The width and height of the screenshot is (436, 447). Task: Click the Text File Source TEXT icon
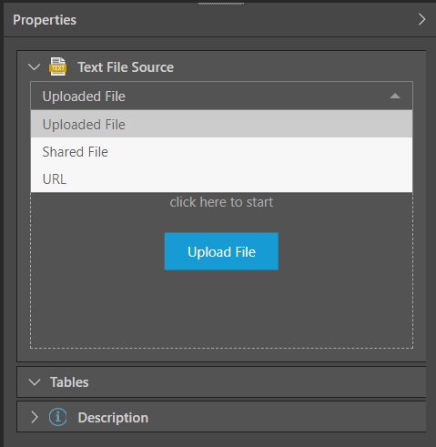(x=57, y=66)
